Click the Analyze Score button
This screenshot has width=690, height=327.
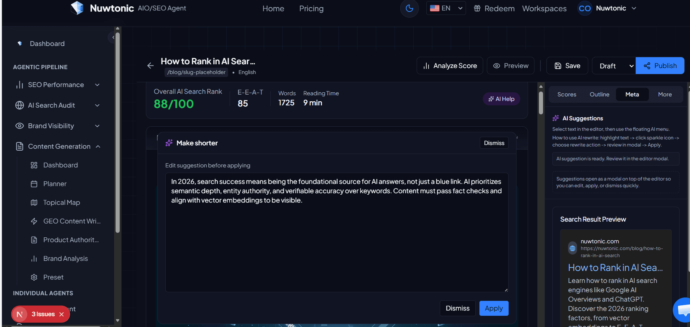[450, 66]
